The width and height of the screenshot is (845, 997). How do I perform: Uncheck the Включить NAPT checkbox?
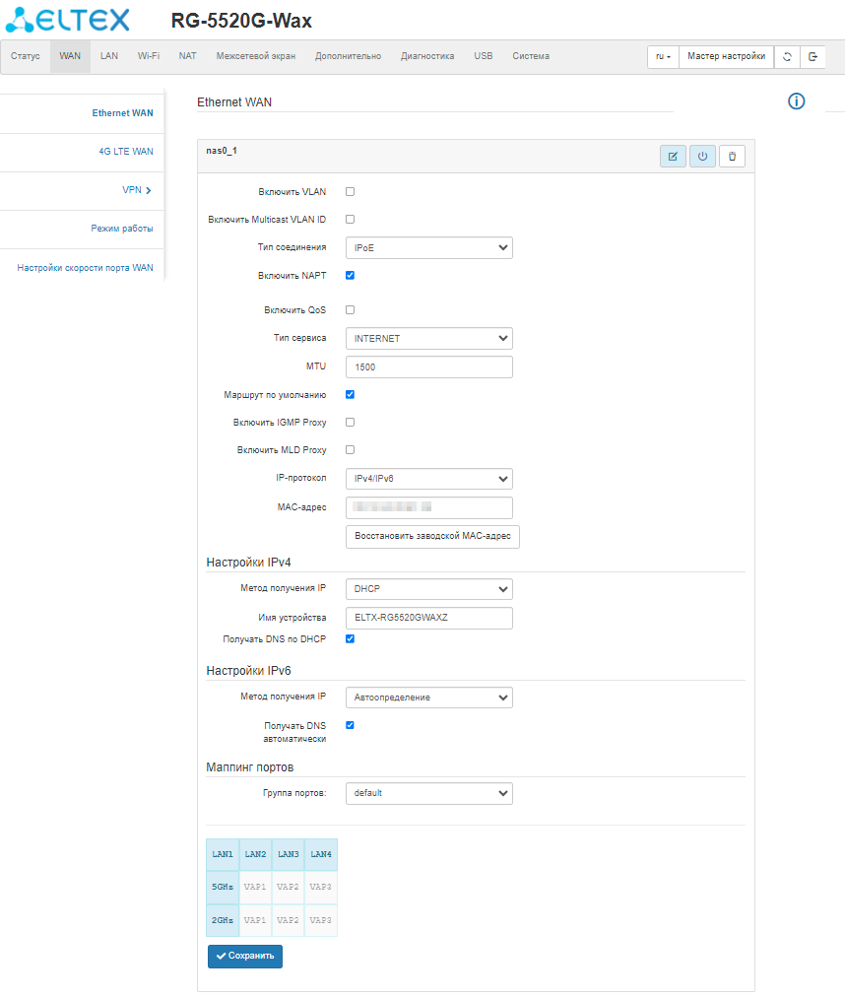pyautogui.click(x=350, y=275)
